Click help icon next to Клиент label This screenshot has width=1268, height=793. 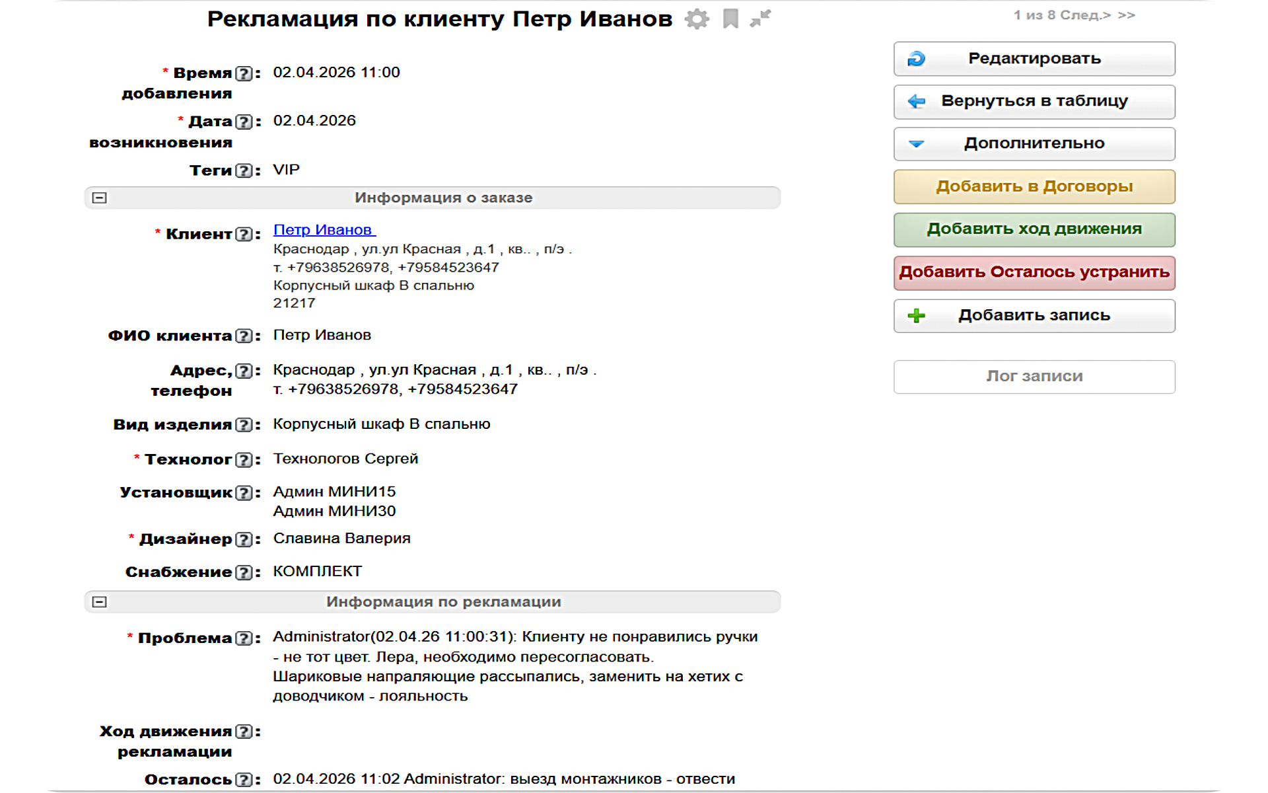click(244, 235)
